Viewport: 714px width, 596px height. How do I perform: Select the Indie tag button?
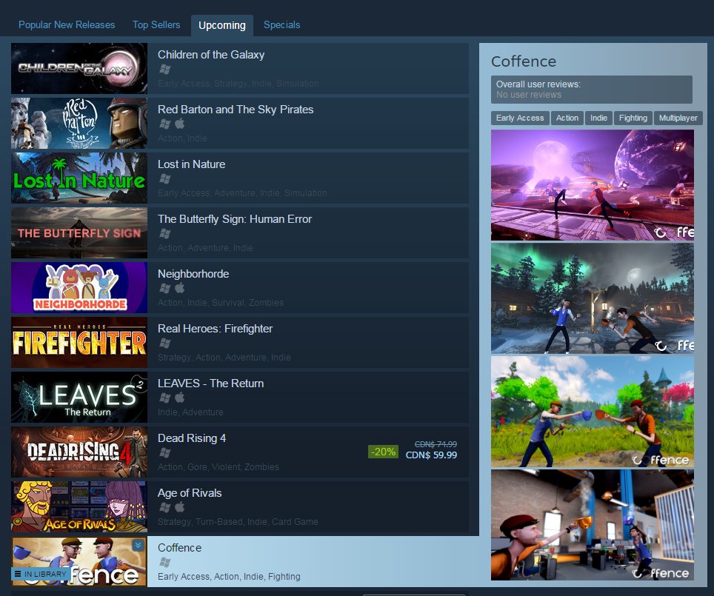(x=598, y=118)
